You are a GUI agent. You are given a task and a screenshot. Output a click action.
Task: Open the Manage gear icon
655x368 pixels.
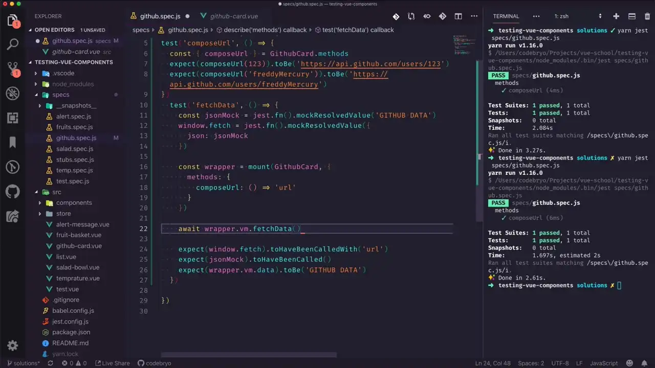point(13,346)
